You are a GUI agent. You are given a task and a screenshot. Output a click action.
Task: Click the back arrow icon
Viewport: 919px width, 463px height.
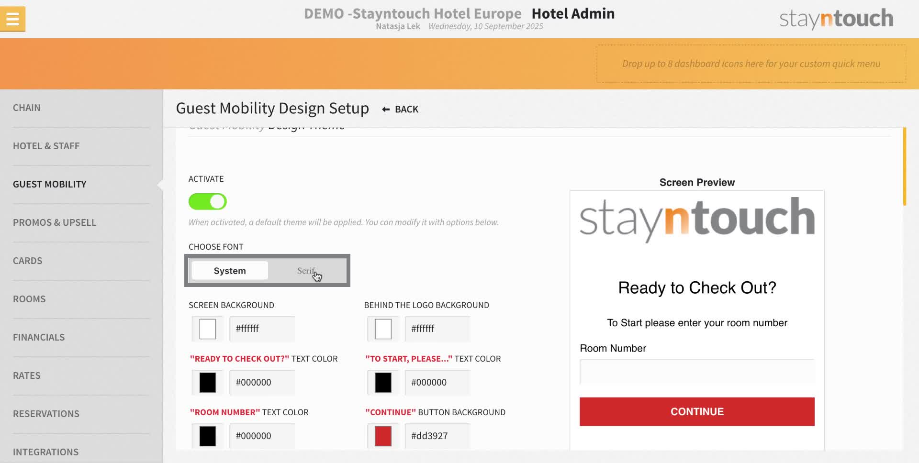(386, 110)
